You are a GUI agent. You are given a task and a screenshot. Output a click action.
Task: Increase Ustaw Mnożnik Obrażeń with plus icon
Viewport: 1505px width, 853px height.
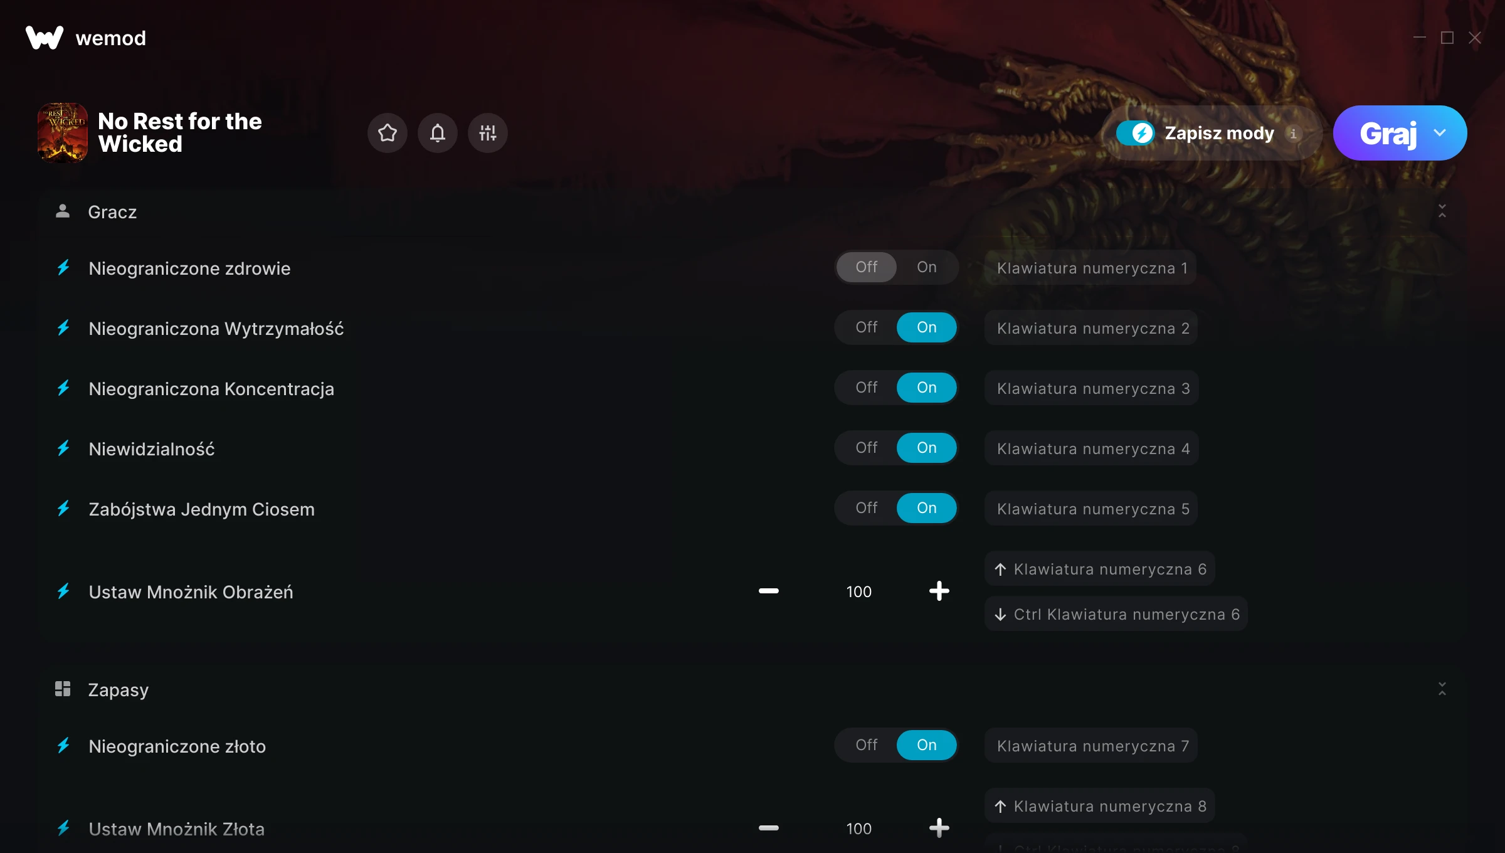click(939, 591)
